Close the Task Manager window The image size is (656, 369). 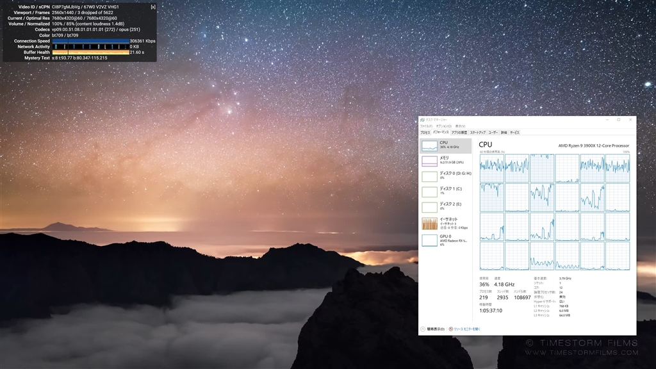point(630,120)
